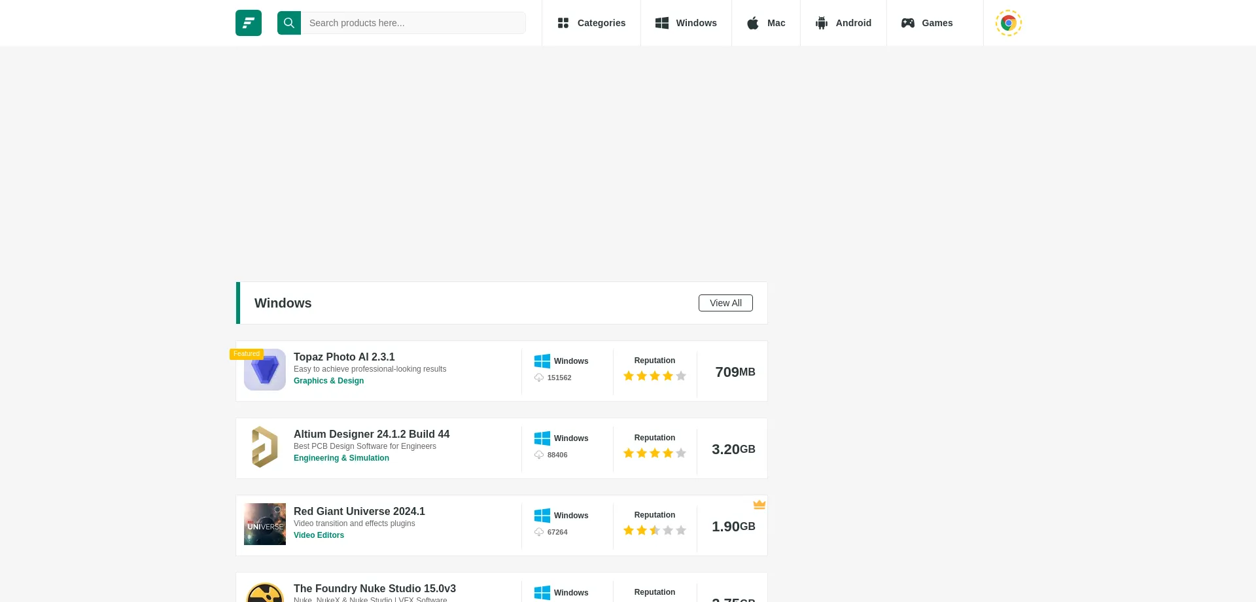Screen dimensions: 1256x602
Task: Open the Topaz Photo AI 2.3.1 title
Action: pos(344,357)
